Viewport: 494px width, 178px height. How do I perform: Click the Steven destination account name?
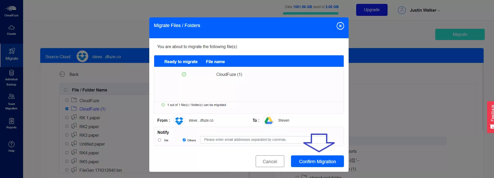point(283,120)
